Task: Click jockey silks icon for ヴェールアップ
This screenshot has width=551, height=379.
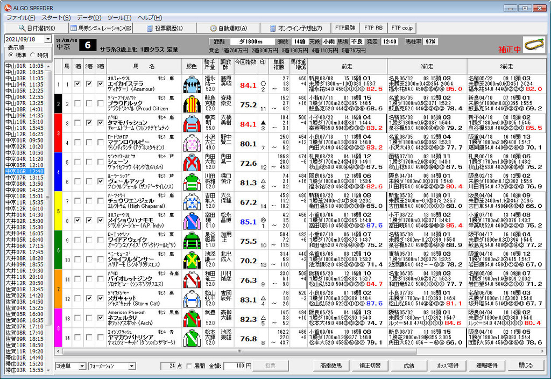Action: point(192,181)
